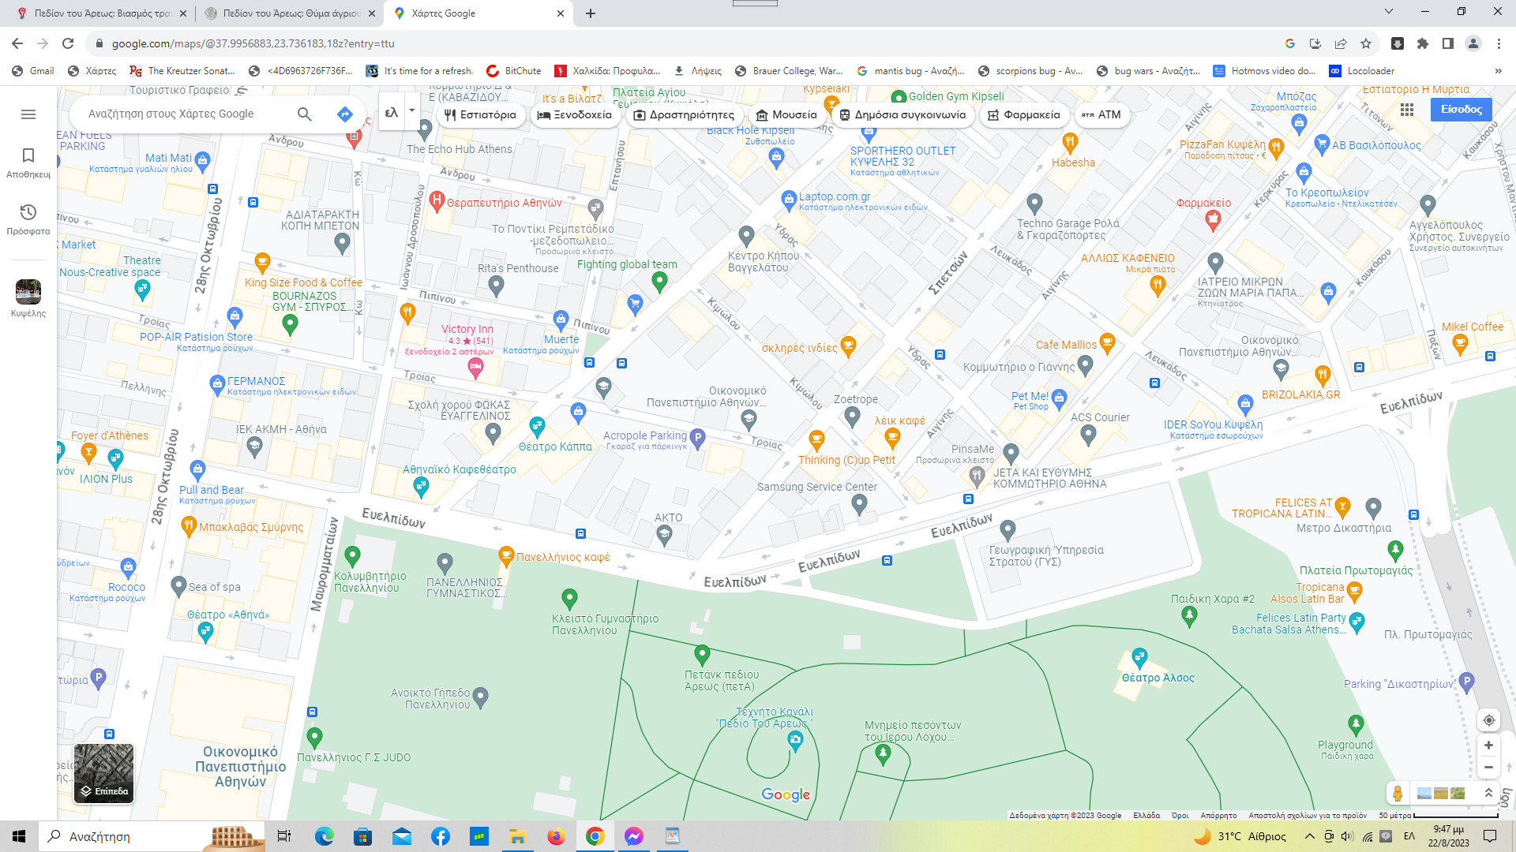Click the Mikel Coffee marker
The image size is (1516, 852).
(1460, 344)
